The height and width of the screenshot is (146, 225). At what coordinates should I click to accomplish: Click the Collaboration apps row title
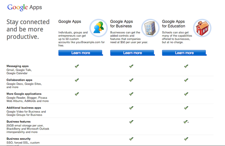point(19,80)
